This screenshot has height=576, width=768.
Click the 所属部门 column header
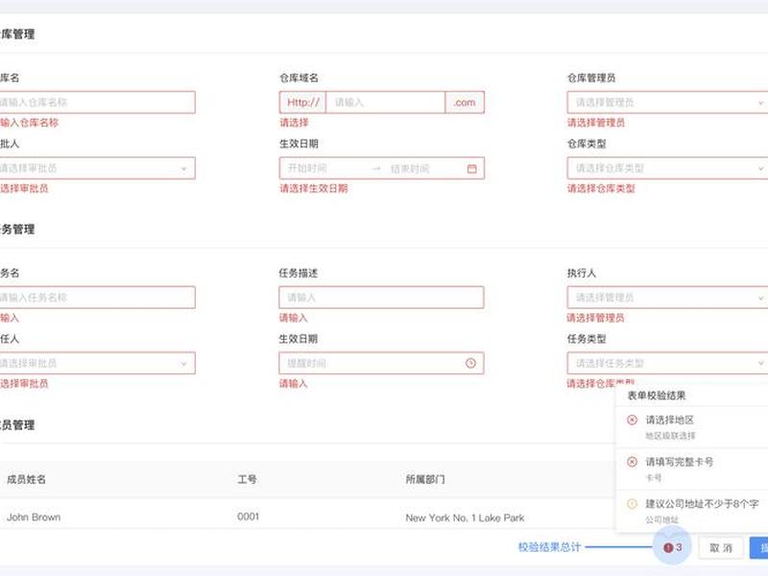[x=425, y=479]
